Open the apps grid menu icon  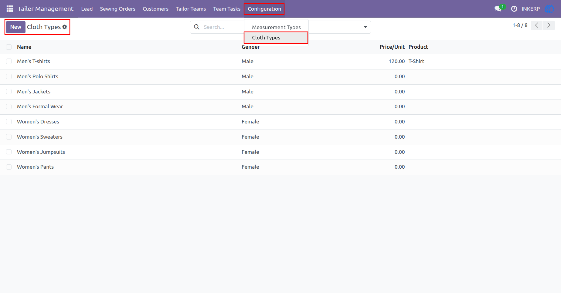click(x=10, y=9)
